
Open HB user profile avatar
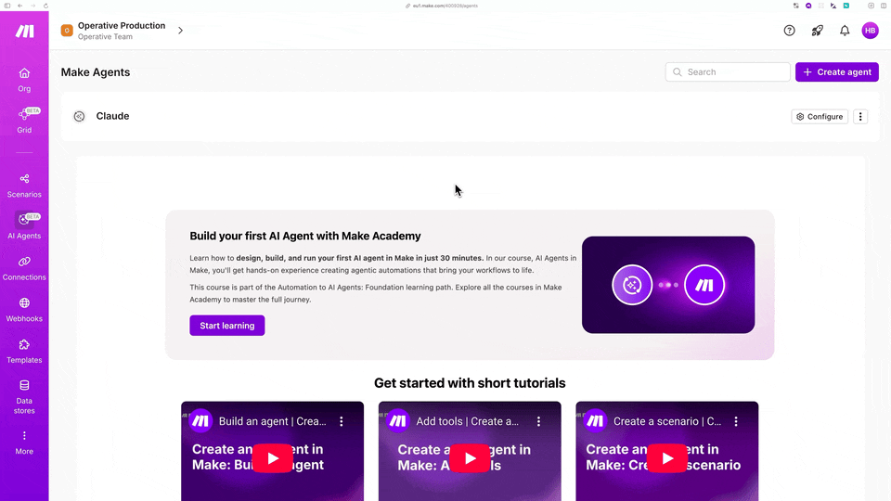tap(870, 31)
